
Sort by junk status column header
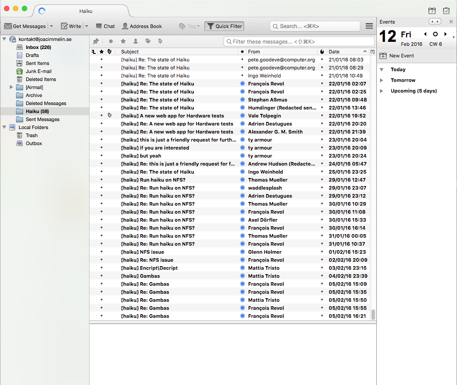pos(322,52)
